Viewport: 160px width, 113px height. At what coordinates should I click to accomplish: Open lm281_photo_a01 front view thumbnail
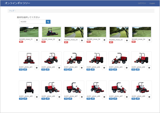coord(29,59)
